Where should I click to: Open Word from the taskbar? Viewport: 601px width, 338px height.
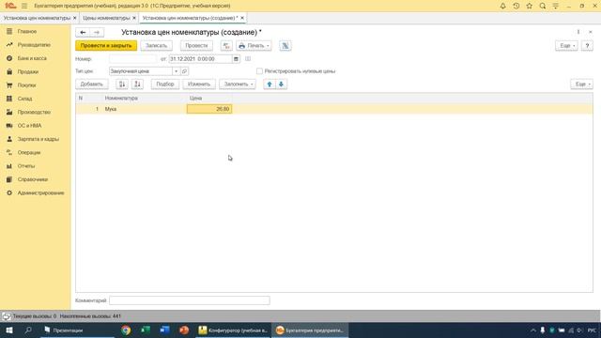[x=165, y=330]
